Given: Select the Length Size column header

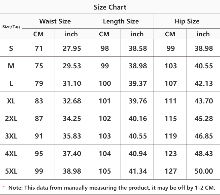Looking at the screenshot, I should pyautogui.click(x=121, y=21).
